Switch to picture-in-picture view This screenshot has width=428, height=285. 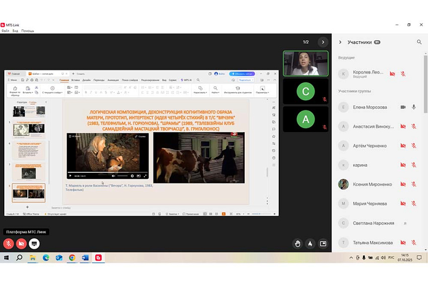click(323, 244)
